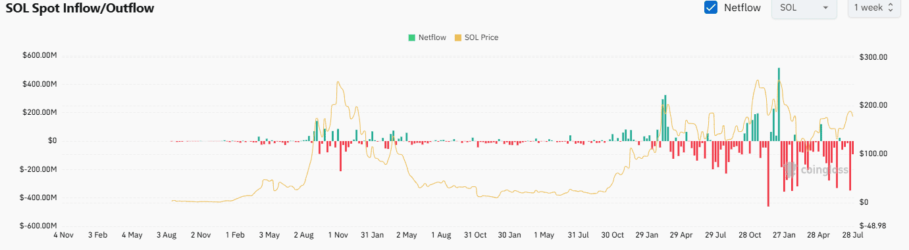
Task: Click the $-400.00M left axis label
Action: (38, 198)
